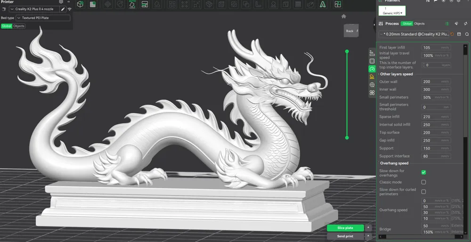
Task: Click the Inner wall speed field
Action: [x=436, y=89]
